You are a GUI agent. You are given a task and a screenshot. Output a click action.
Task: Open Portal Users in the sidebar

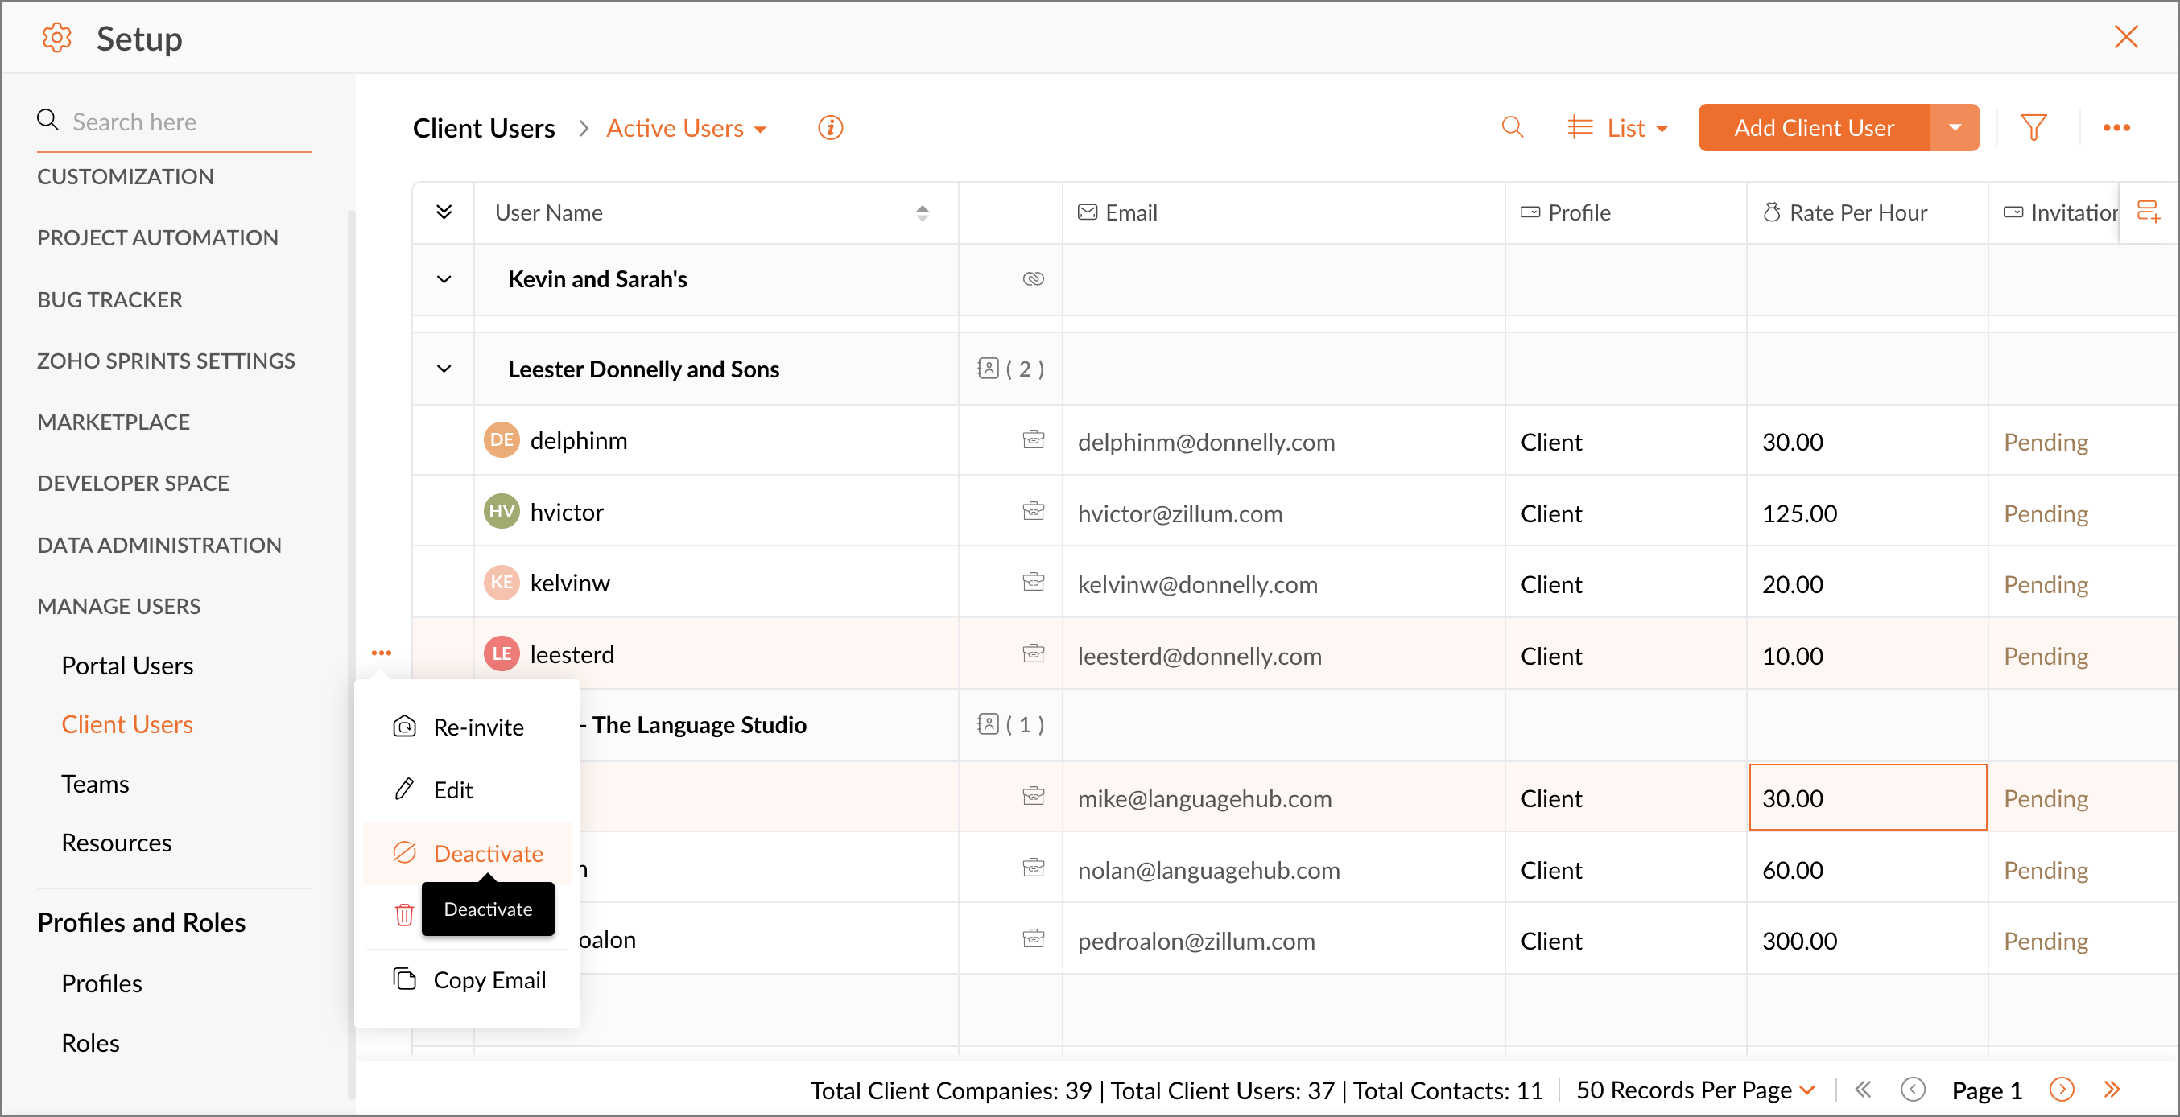coord(127,666)
